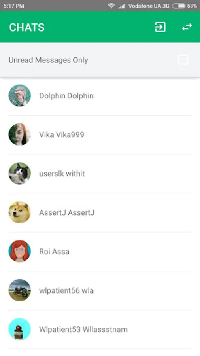Tap the cat avatar of userslk withit
The image size is (200, 356).
pyautogui.click(x=20, y=174)
